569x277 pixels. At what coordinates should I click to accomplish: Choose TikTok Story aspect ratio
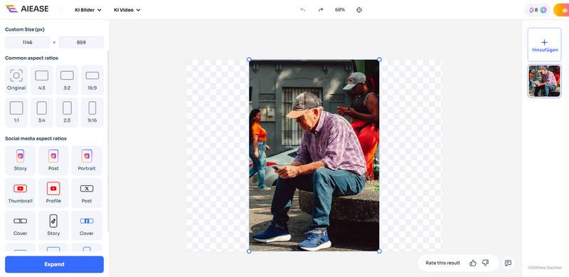pyautogui.click(x=53, y=226)
